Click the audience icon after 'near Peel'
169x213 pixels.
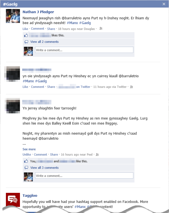tap(97, 155)
